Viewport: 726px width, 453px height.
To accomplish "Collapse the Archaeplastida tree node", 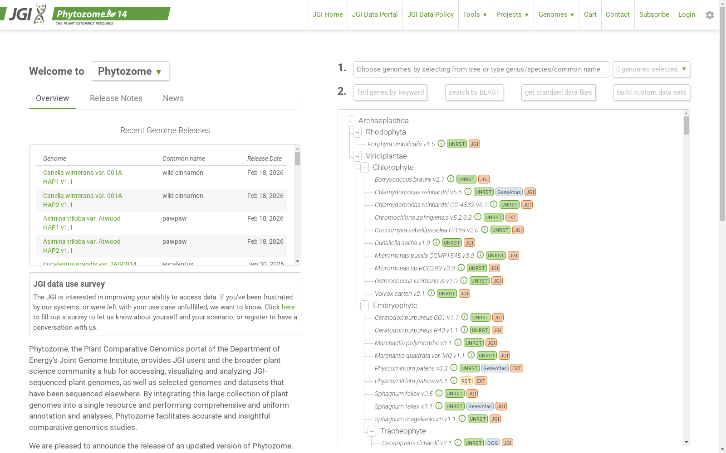I will coord(350,121).
